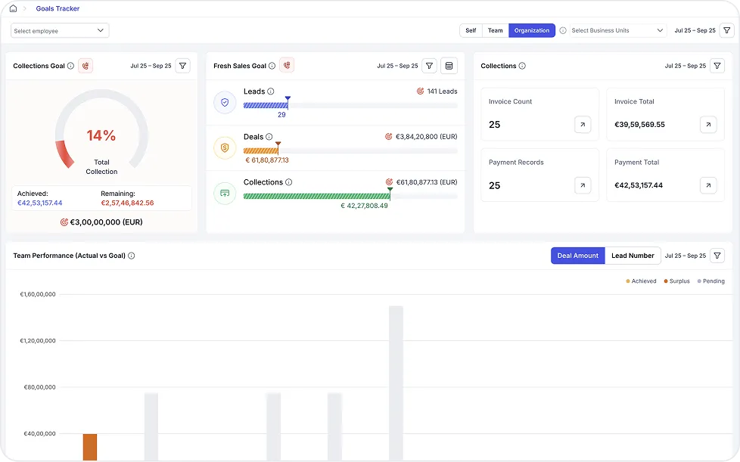740x462 pixels.
Task: Open Invoice Count details arrow
Action: click(583, 125)
